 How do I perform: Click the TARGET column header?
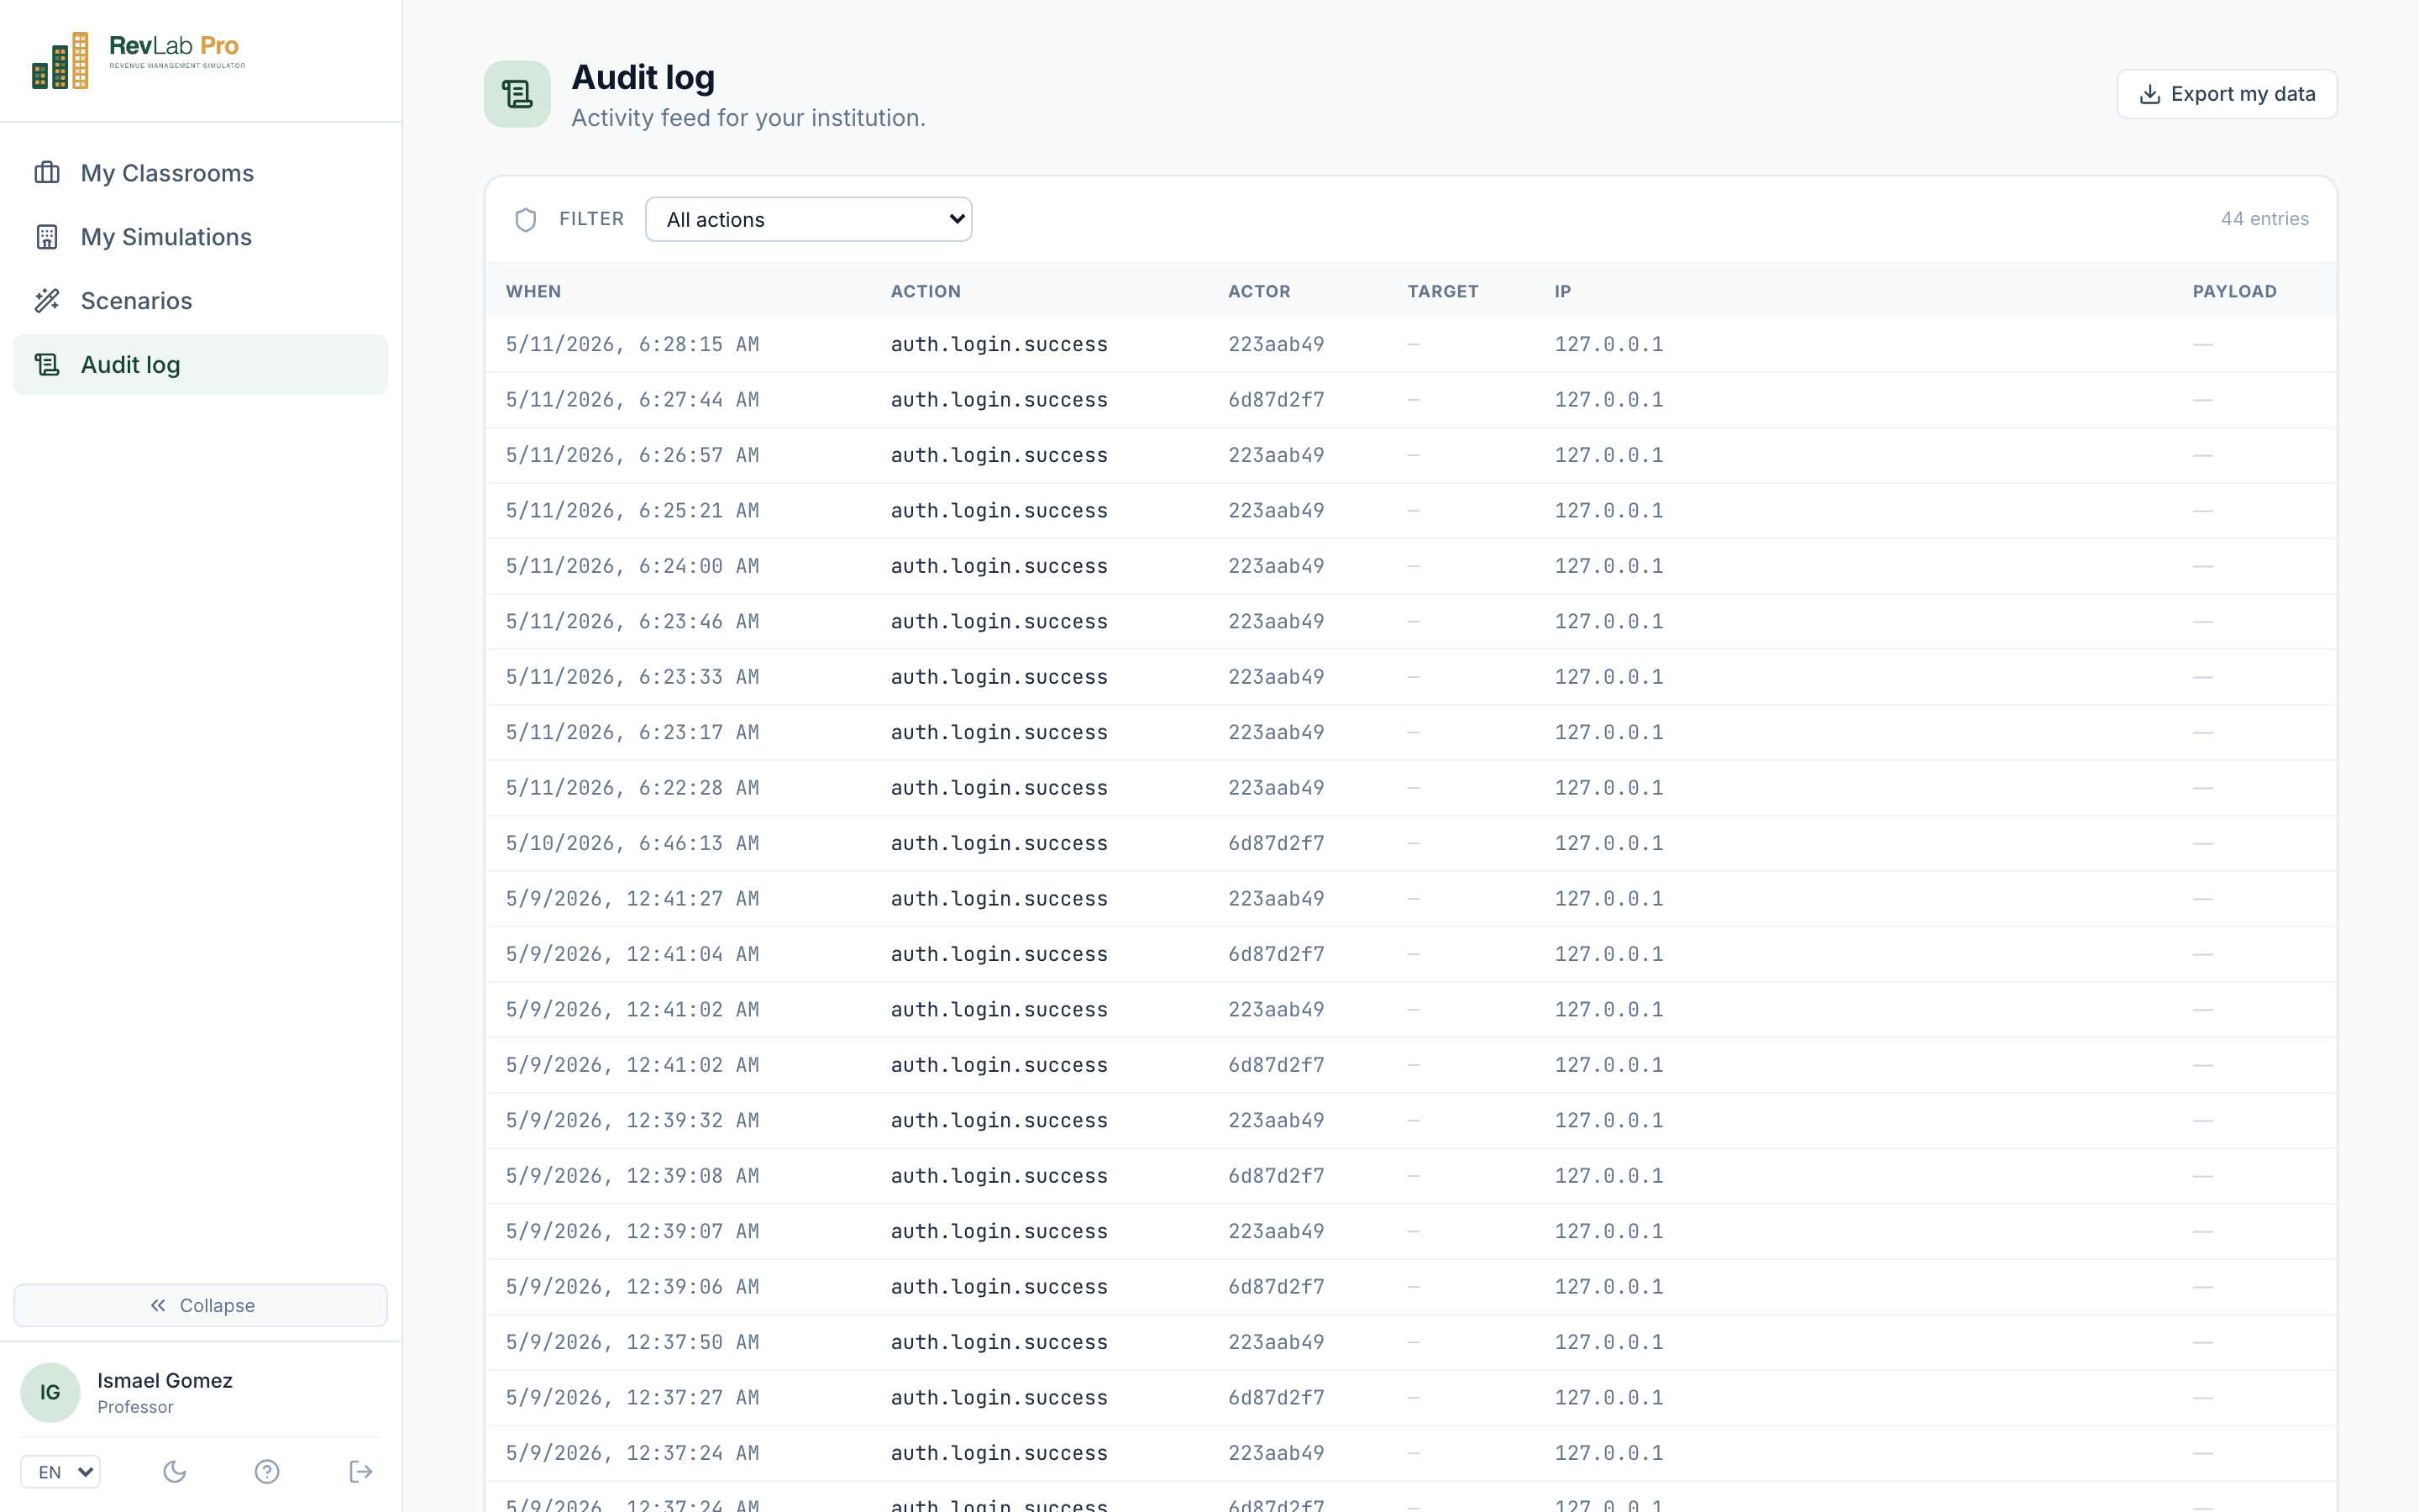pyautogui.click(x=1442, y=291)
